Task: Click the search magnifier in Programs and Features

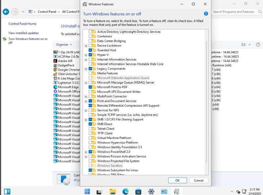Action: click(260, 12)
